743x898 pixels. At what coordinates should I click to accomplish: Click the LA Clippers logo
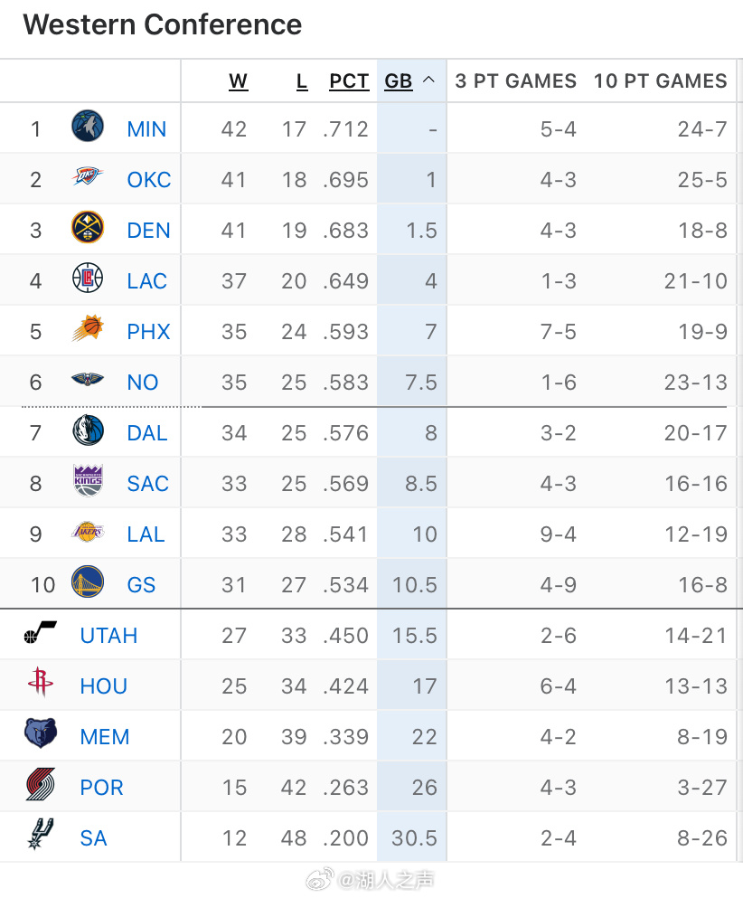(88, 278)
